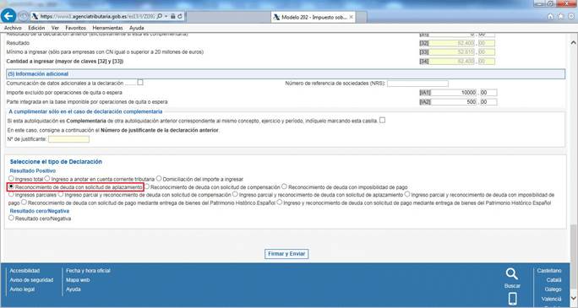Screen dimensions: 578x308
Task: Select 'Reconocimiento de deuda... Patrimonio Histórico Español' option
Action: (24, 202)
